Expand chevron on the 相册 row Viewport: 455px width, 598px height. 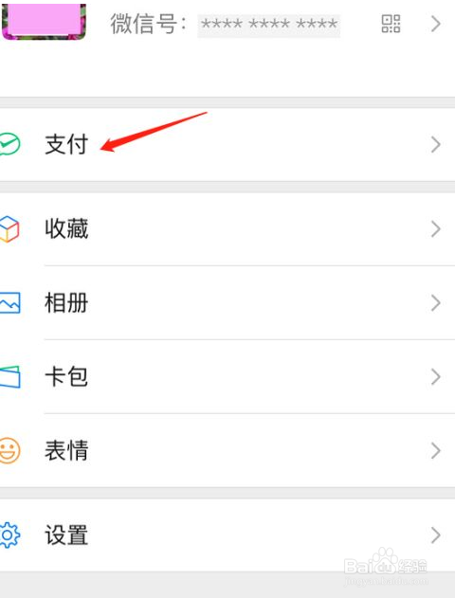click(435, 303)
